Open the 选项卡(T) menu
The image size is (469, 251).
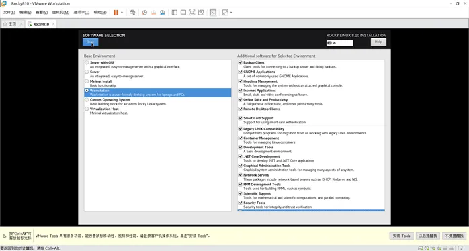coord(81,13)
